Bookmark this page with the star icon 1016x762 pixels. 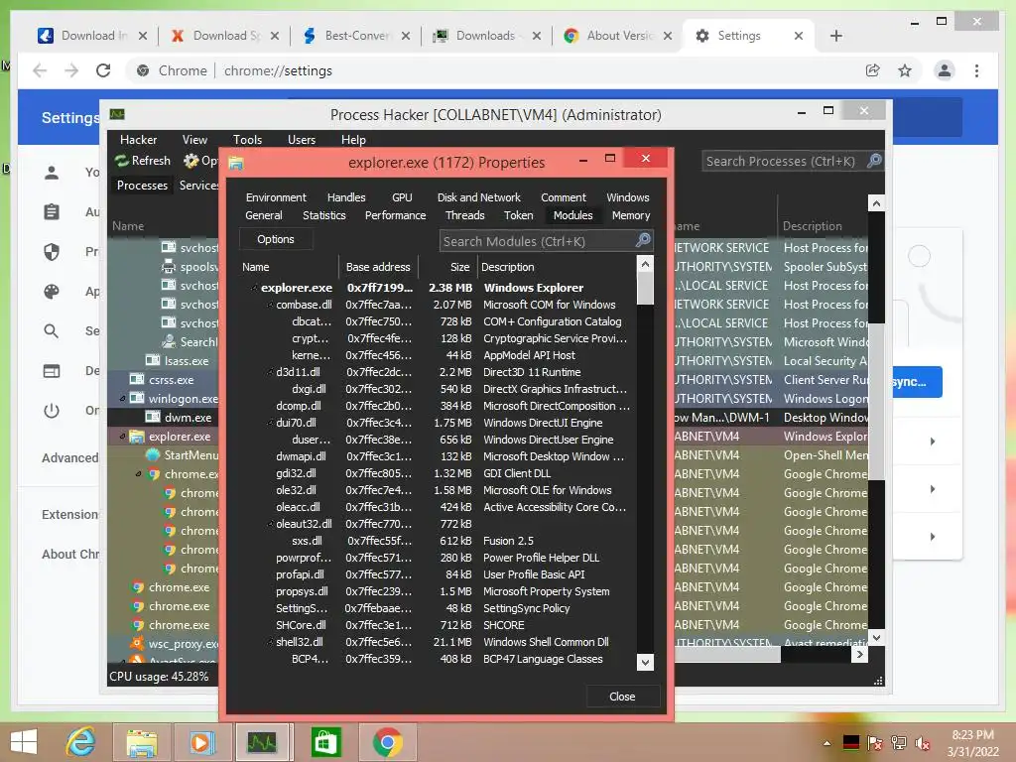[x=905, y=70]
